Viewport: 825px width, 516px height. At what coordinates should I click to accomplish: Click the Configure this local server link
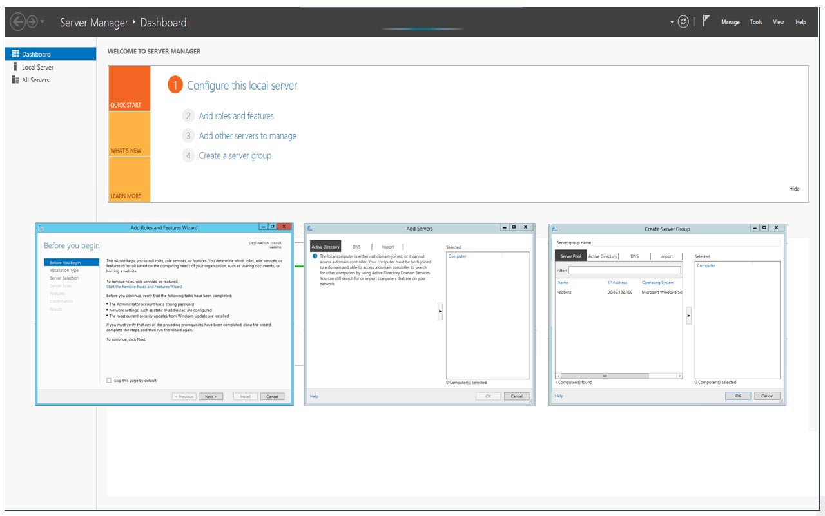point(242,85)
